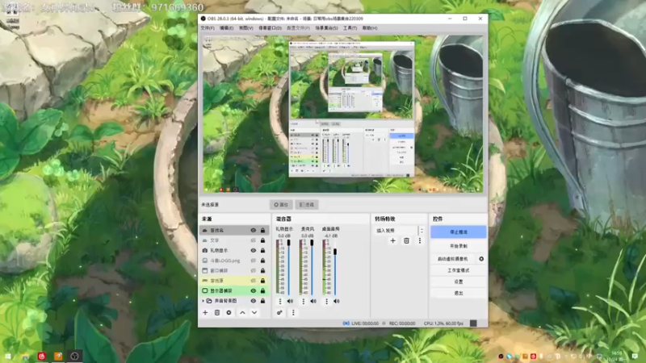Hide the 显示器捕获 source
The width and height of the screenshot is (646, 363).
pyautogui.click(x=253, y=290)
